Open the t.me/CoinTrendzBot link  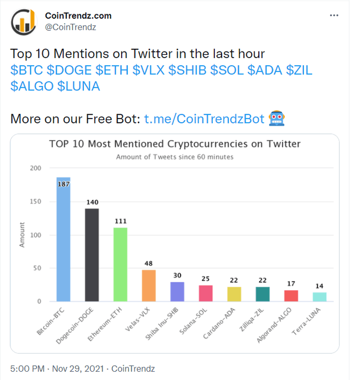point(205,118)
